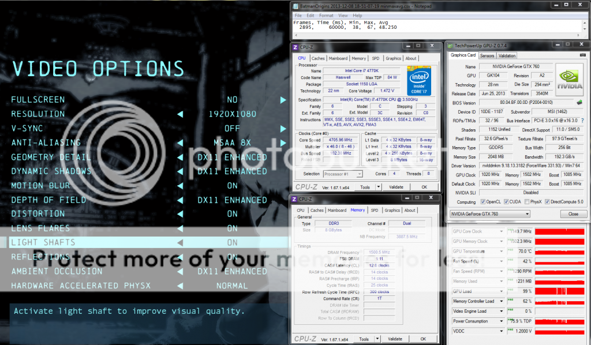Toggle the CUDA checkbox
The width and height of the screenshot is (591, 345).
(x=507, y=202)
